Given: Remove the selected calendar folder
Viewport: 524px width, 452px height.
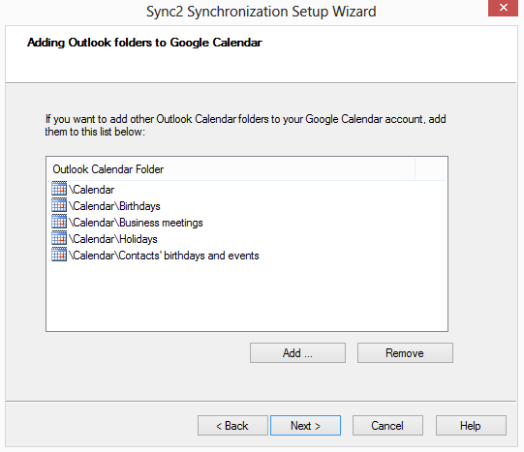Looking at the screenshot, I should click(405, 353).
